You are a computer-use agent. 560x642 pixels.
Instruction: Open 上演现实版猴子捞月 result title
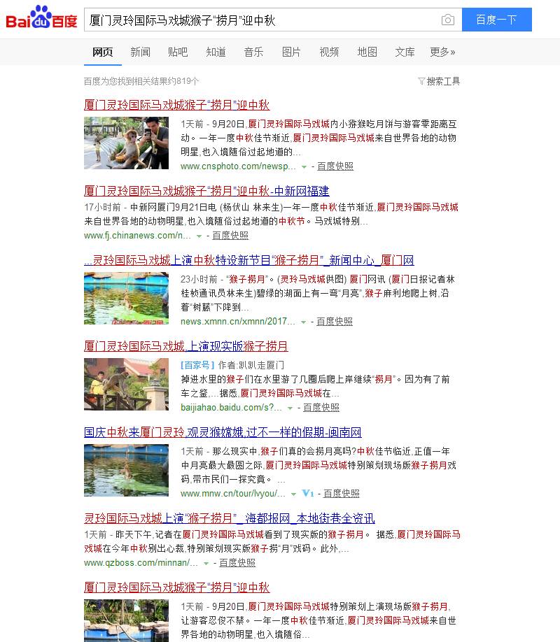tap(185, 346)
